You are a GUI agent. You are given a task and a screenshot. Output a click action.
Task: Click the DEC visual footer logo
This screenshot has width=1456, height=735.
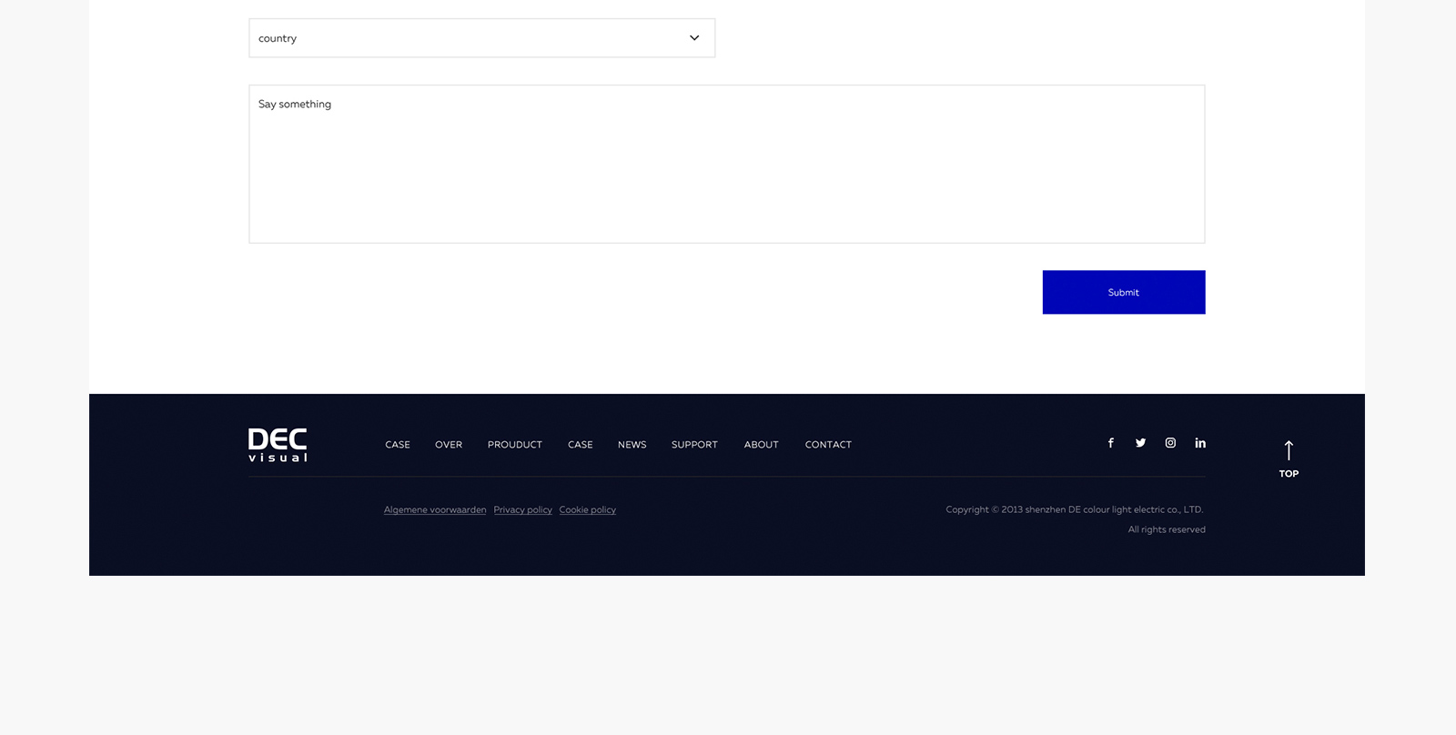pyautogui.click(x=278, y=445)
